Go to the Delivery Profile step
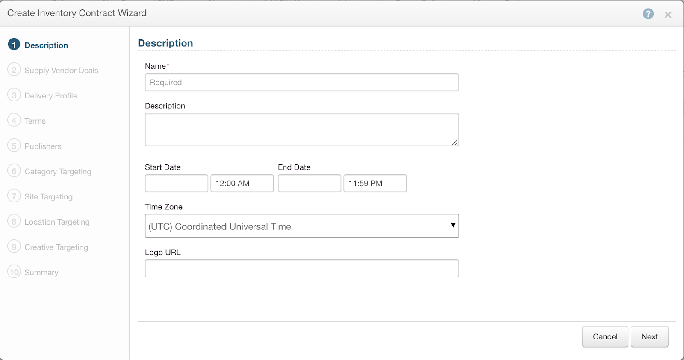This screenshot has width=684, height=360. pyautogui.click(x=50, y=96)
